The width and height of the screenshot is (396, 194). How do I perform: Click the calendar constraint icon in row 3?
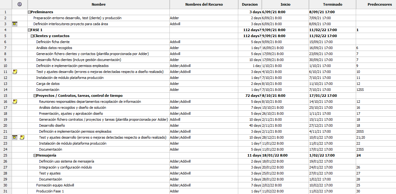point(15,24)
